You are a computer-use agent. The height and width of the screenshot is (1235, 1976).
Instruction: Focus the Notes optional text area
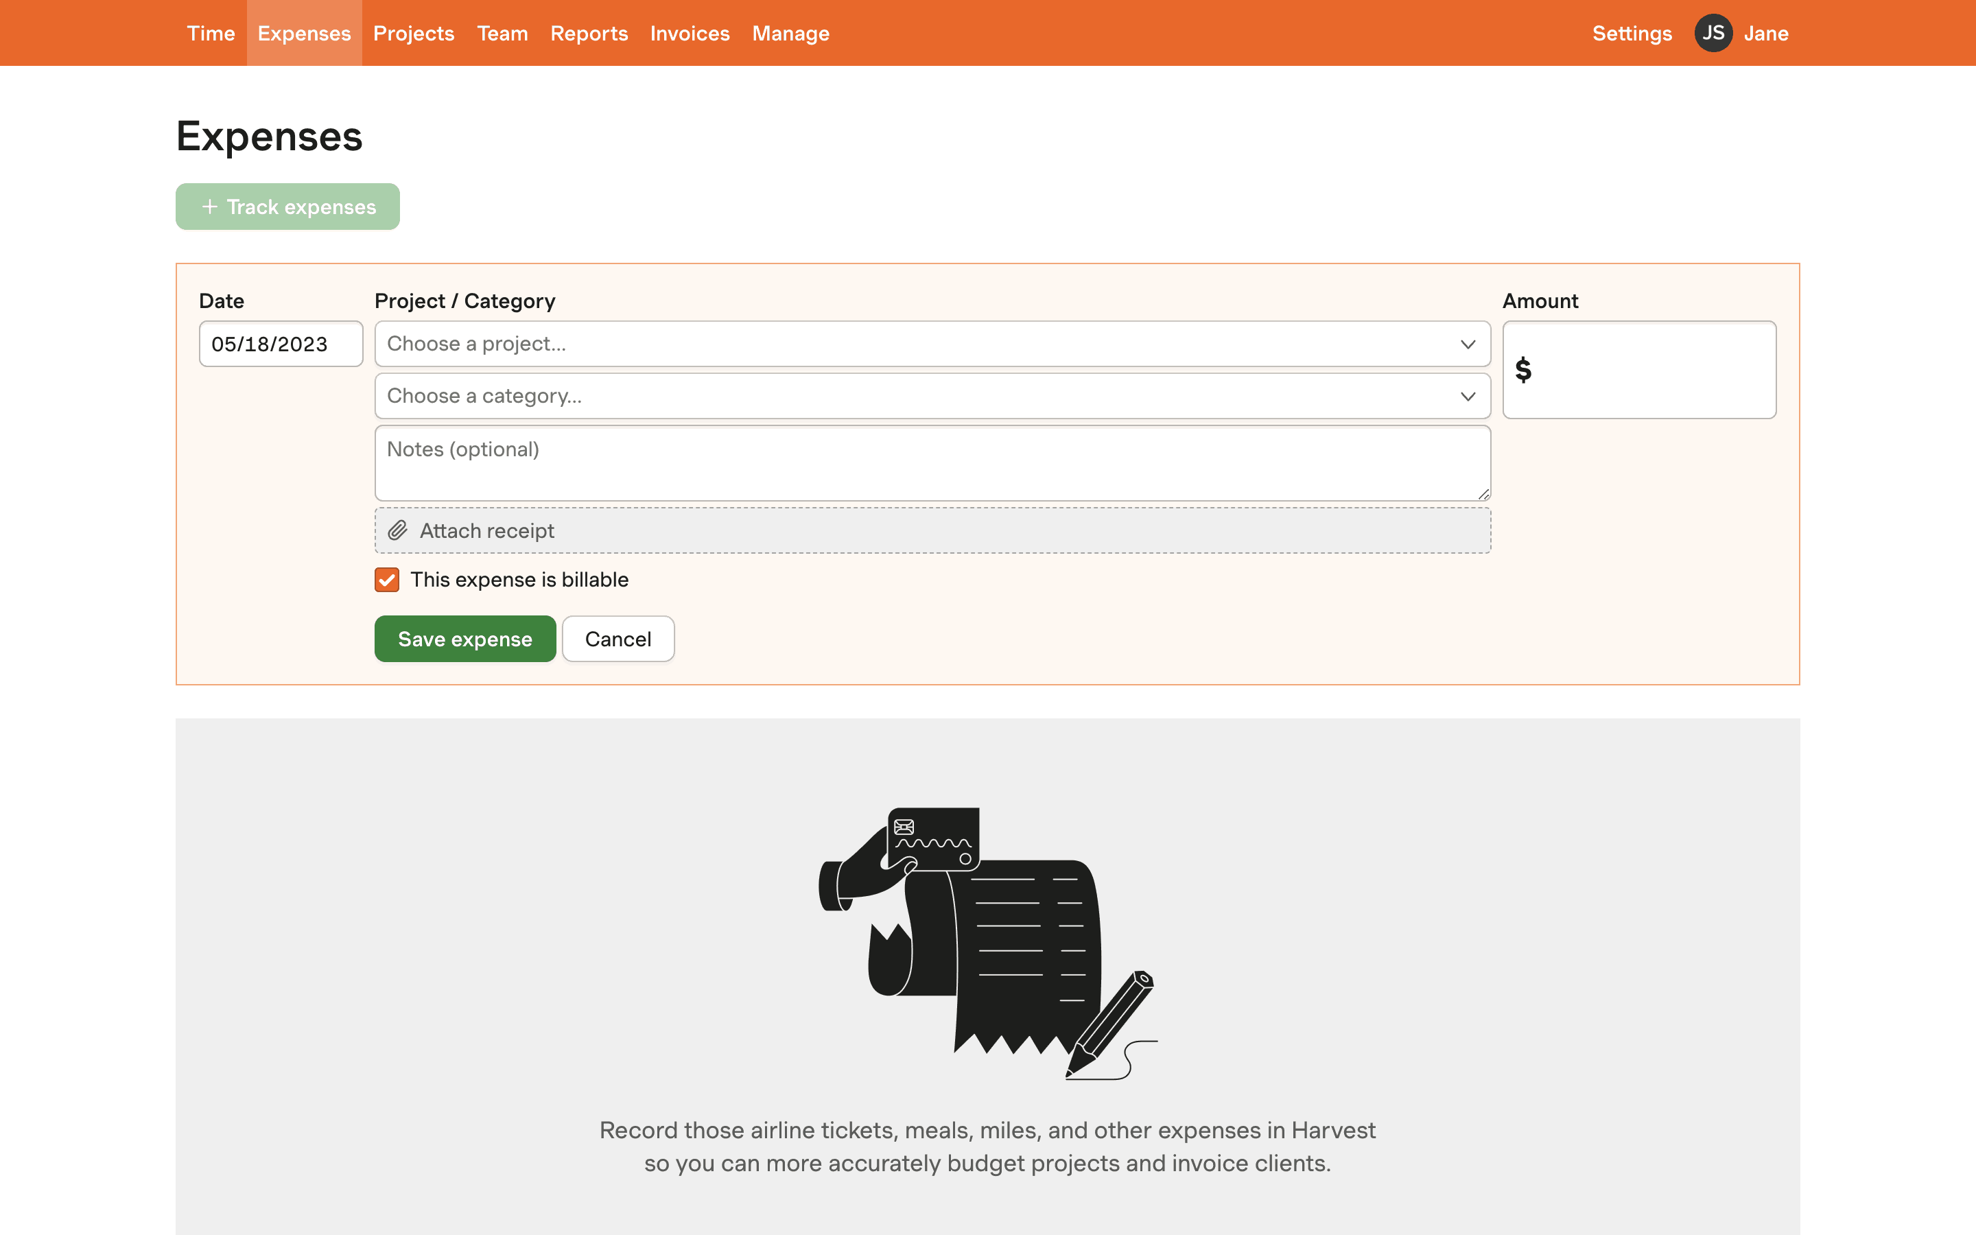pyautogui.click(x=932, y=463)
